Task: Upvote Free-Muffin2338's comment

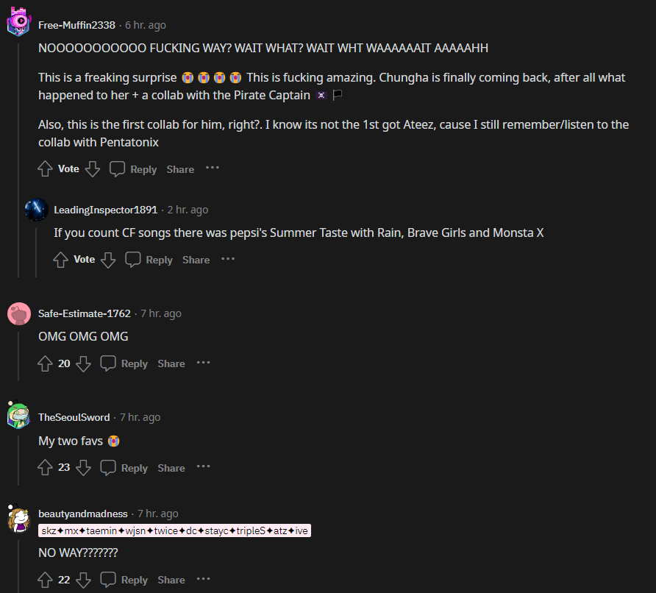Action: [x=46, y=169]
